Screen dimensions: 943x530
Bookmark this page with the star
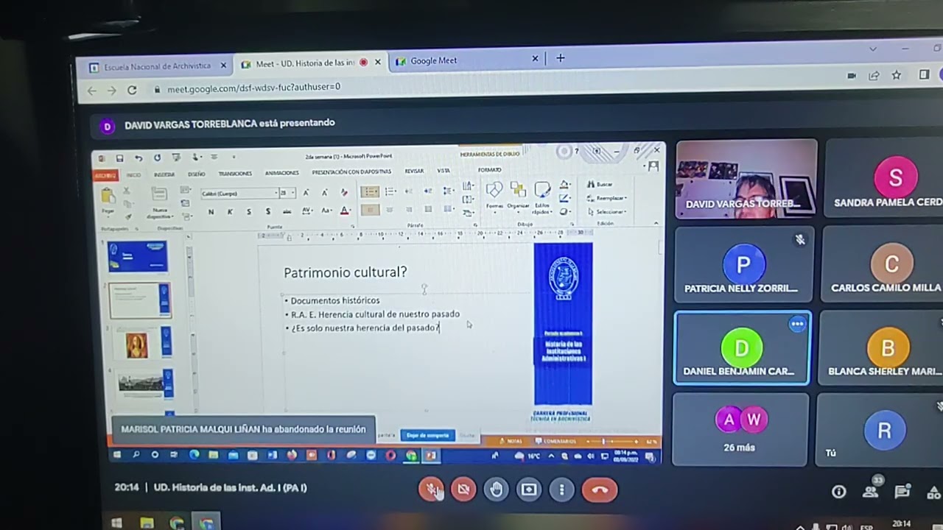tap(897, 75)
